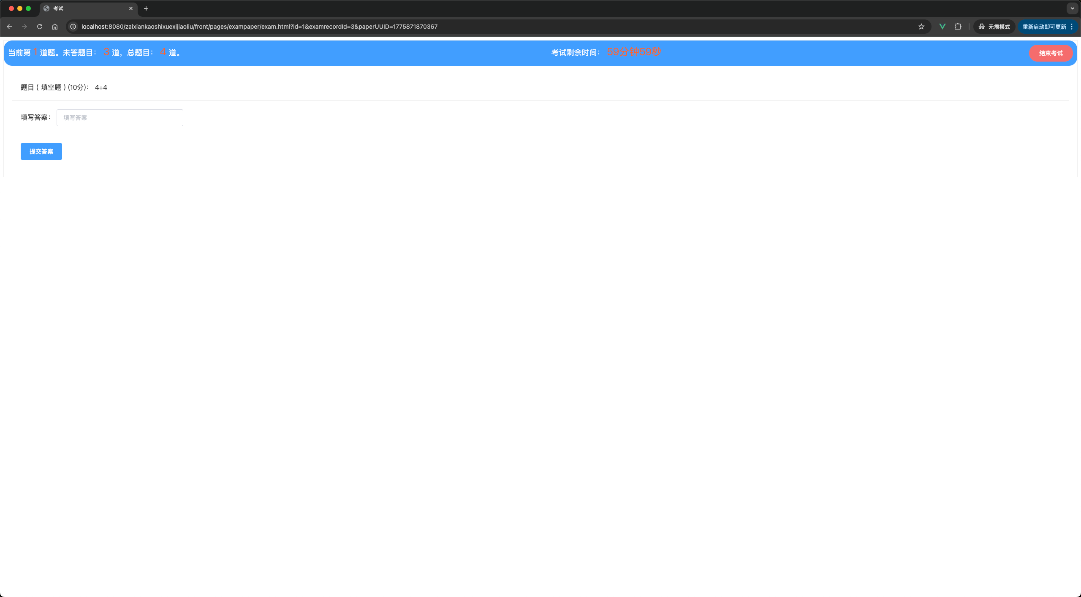Screen dimensions: 1081x597
Task: Click the browser forward arrow
Action: [x=24, y=27]
